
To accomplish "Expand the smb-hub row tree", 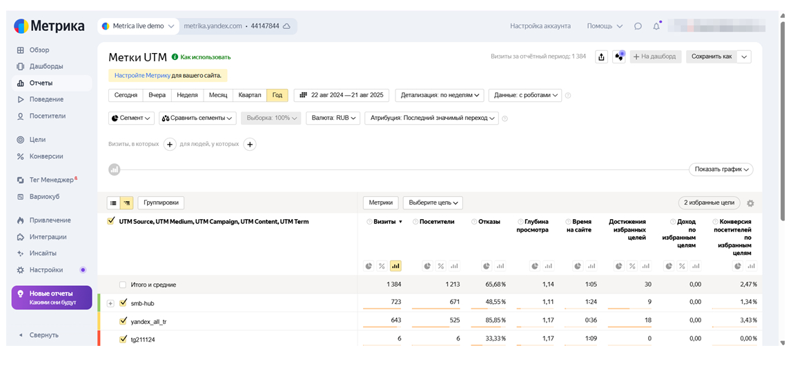I will [x=110, y=303].
